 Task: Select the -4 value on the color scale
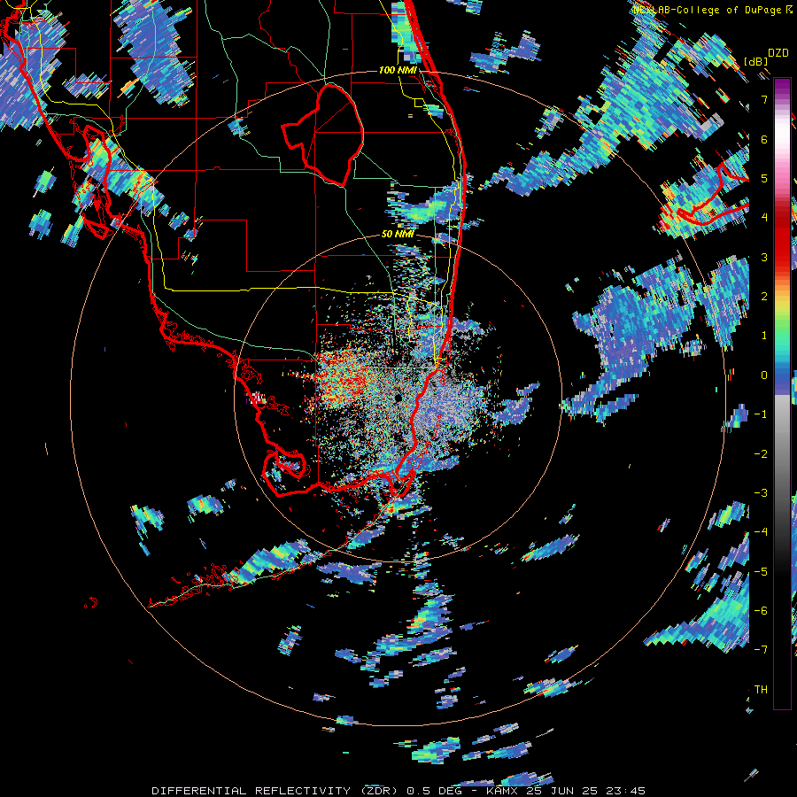pos(761,532)
